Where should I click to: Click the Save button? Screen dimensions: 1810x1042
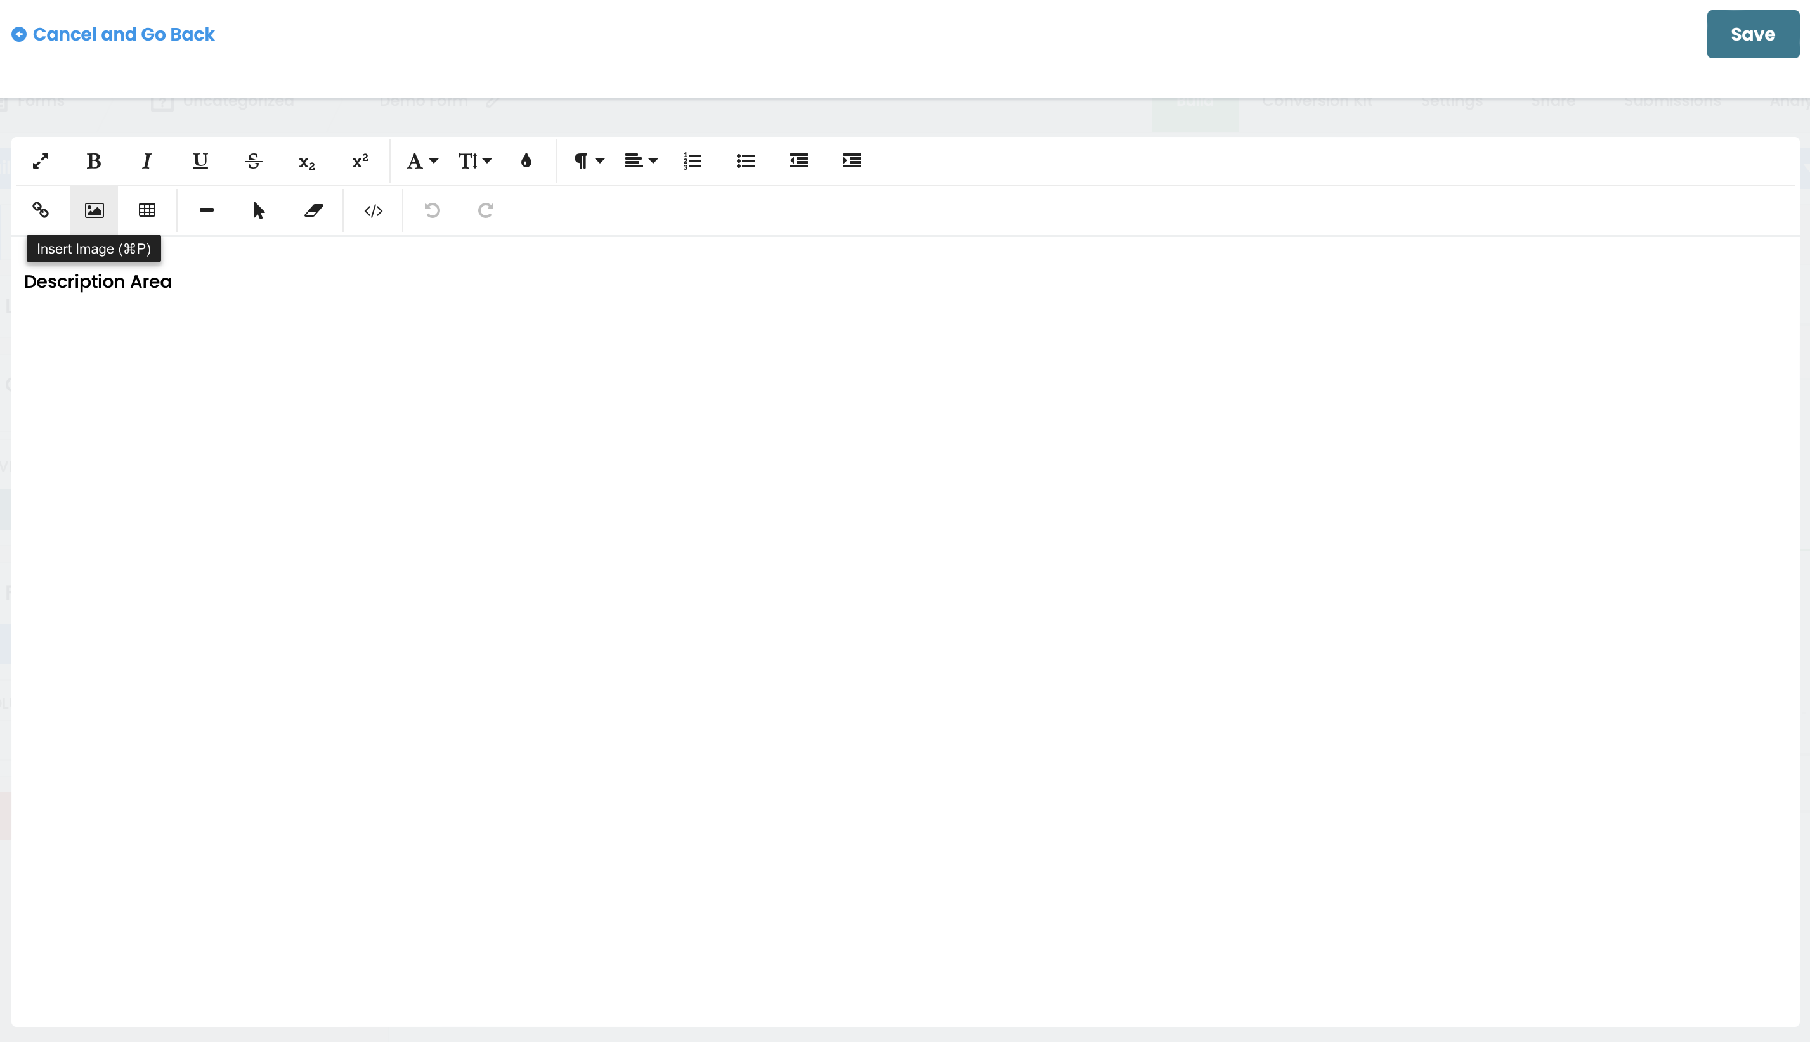tap(1753, 34)
